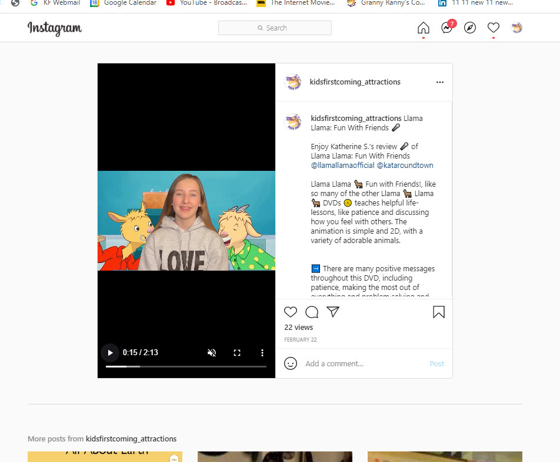Open the Google Calendar bookmark
560x462 pixels.
(x=123, y=3)
